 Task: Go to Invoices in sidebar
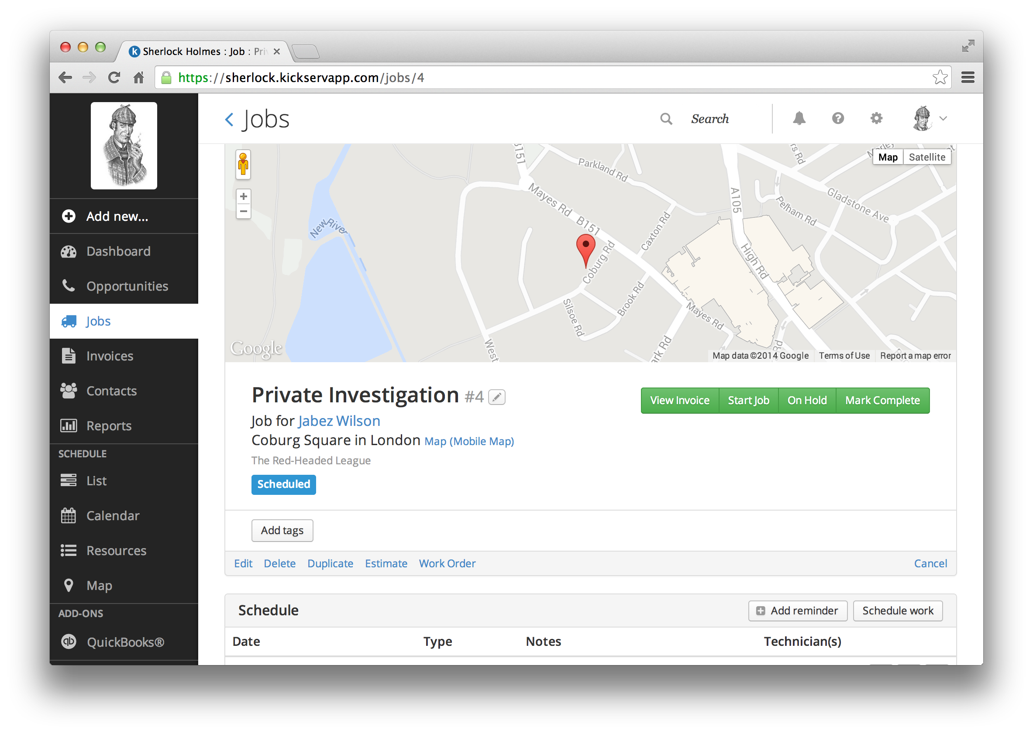click(x=110, y=356)
